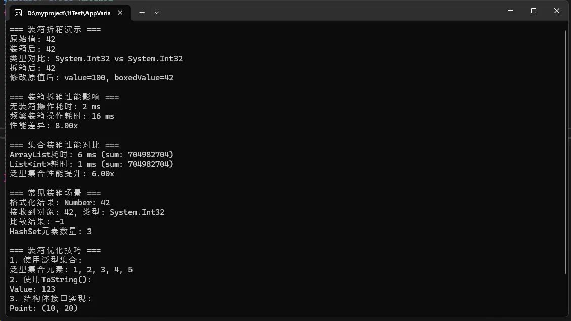Click the vertical scrollbar thumb
571x321 pixels.
pyautogui.click(x=565, y=152)
